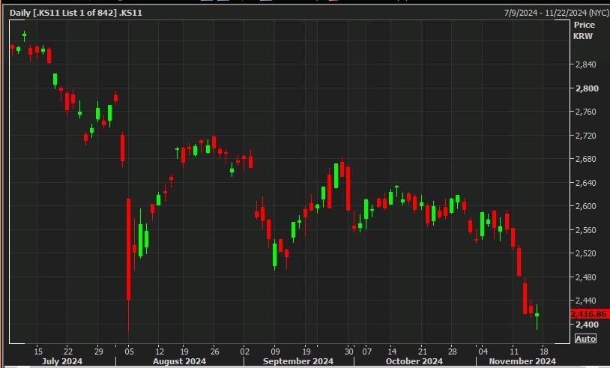Click the 05 date label in August
The height and width of the screenshot is (368, 610).
[x=129, y=352]
